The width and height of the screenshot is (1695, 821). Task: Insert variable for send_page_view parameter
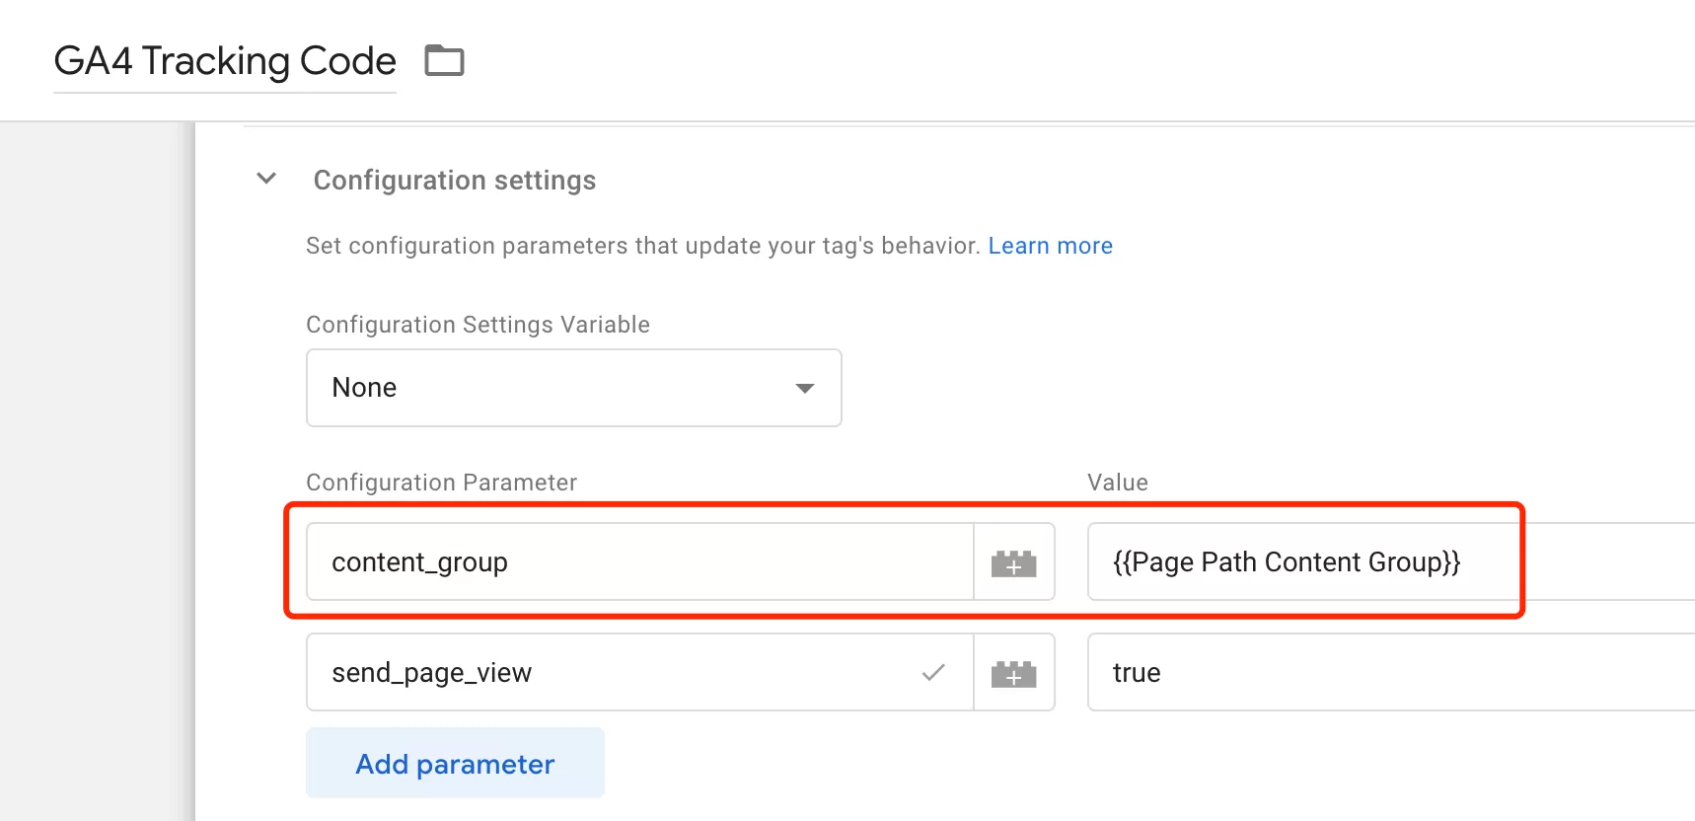tap(1014, 672)
